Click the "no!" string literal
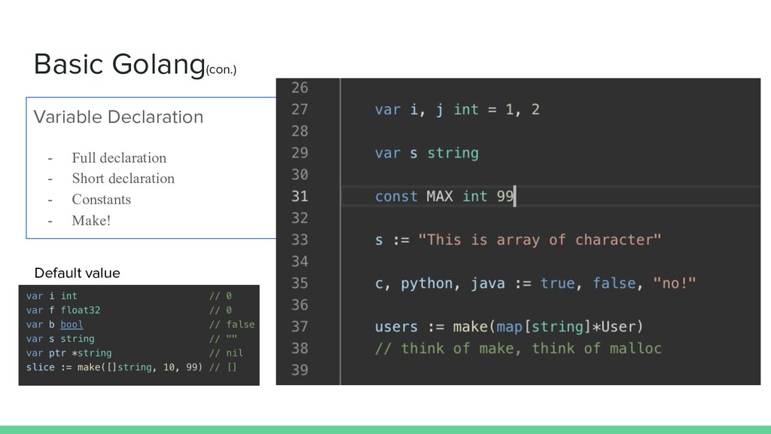Viewport: 771px width, 434px height. coord(674,283)
